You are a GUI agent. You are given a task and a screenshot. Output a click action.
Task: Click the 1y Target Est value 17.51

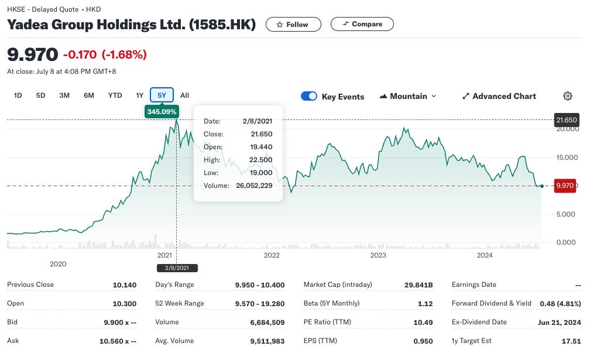pos(571,341)
